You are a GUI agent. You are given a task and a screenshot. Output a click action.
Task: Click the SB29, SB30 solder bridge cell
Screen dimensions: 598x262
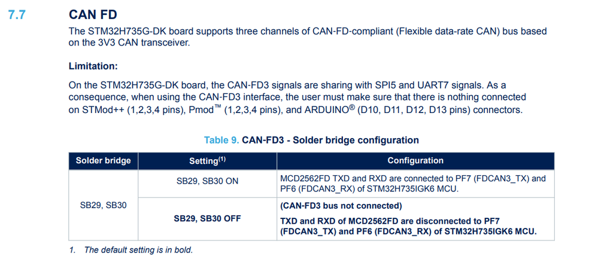click(x=103, y=205)
